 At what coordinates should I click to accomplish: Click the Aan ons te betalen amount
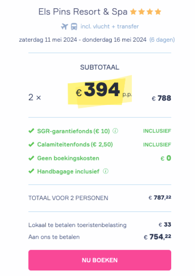point(157,237)
